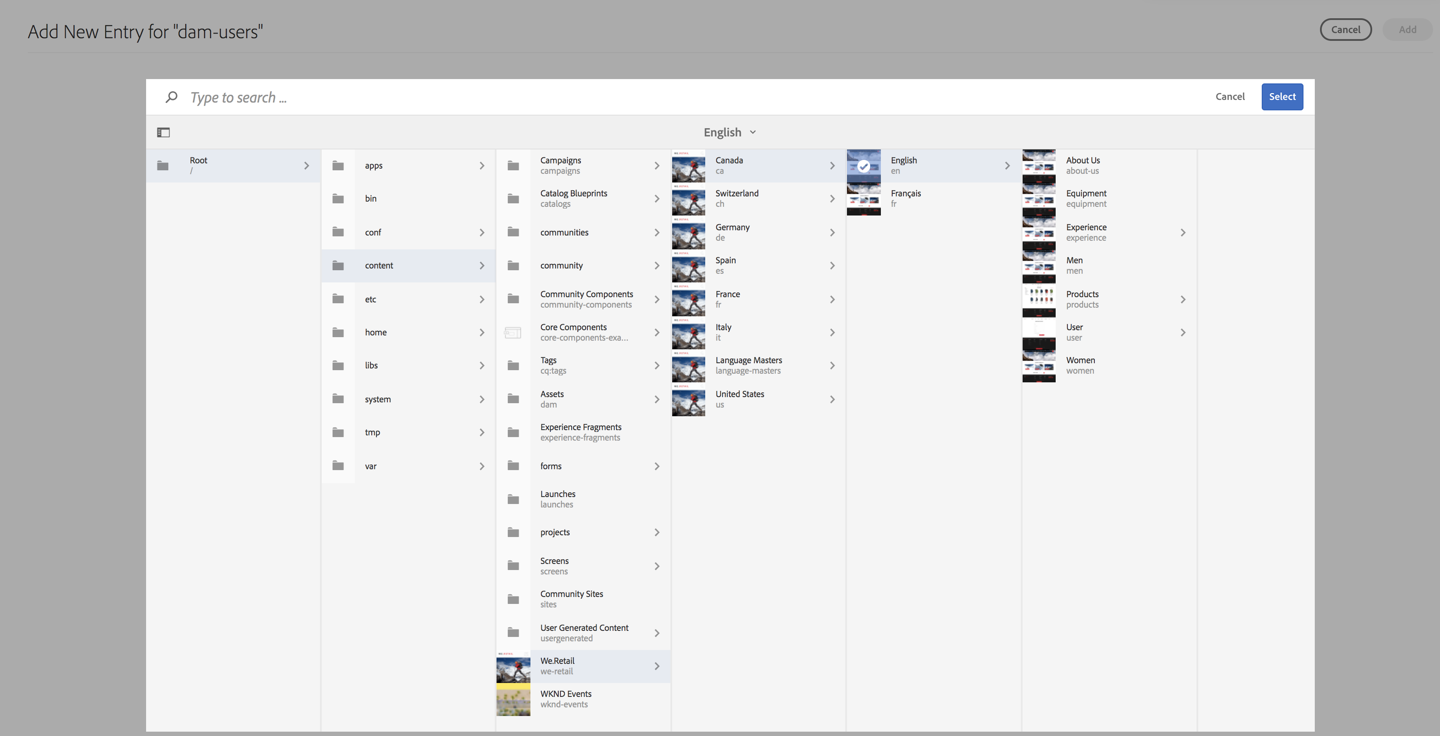The height and width of the screenshot is (736, 1440).
Task: Open the Experience Fragments item
Action: (x=580, y=432)
